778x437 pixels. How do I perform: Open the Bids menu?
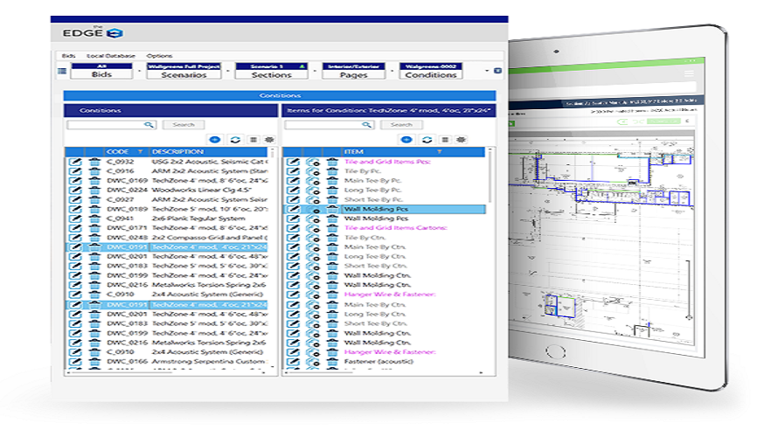pyautogui.click(x=68, y=56)
